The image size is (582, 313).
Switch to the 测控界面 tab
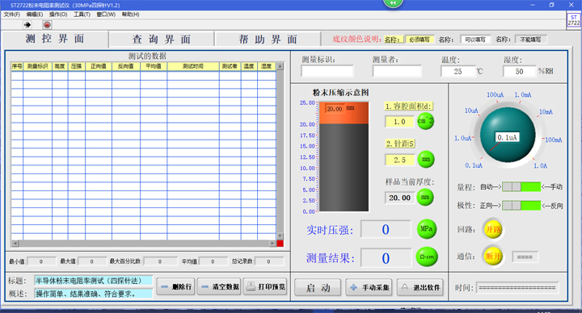(55, 39)
